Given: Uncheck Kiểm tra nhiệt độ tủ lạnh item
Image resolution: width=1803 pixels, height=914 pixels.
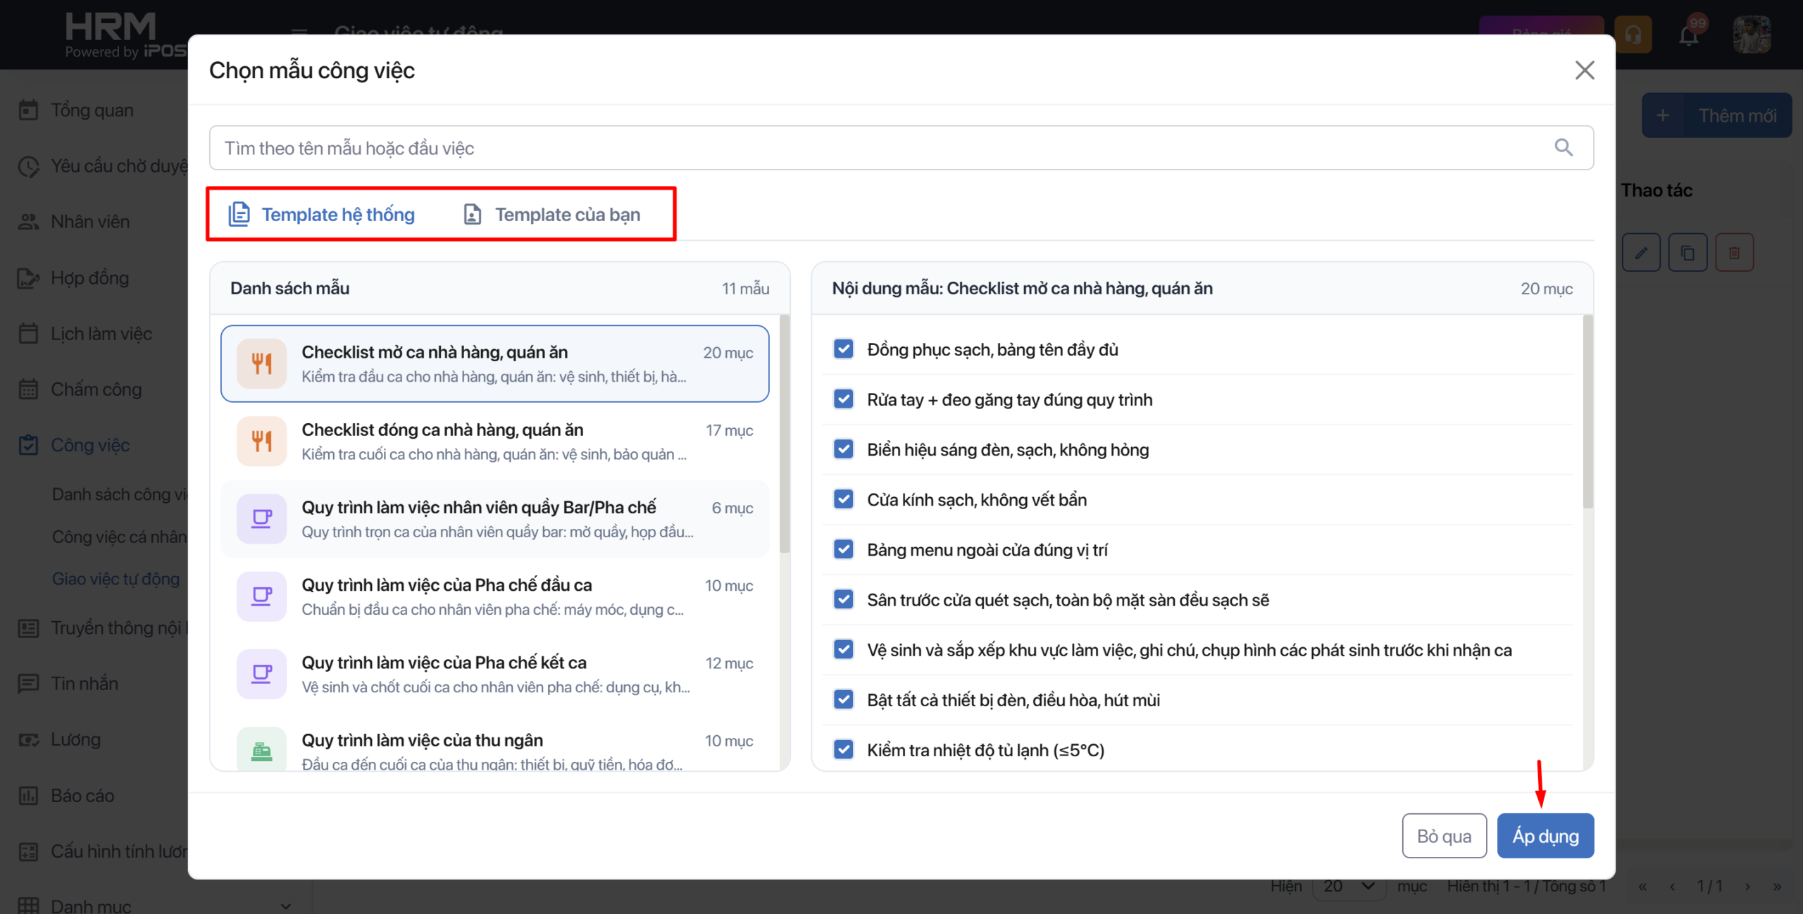Looking at the screenshot, I should click(x=844, y=749).
